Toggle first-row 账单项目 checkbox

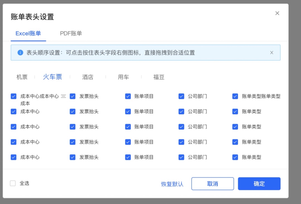pos(128,96)
